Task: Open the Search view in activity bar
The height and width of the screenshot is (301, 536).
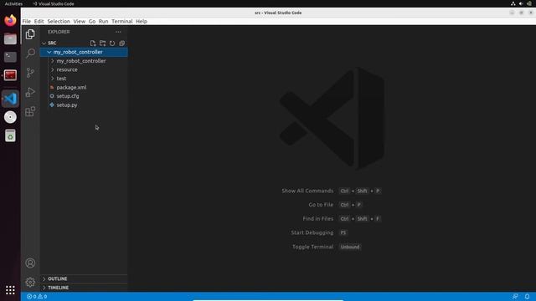Action: coord(30,53)
